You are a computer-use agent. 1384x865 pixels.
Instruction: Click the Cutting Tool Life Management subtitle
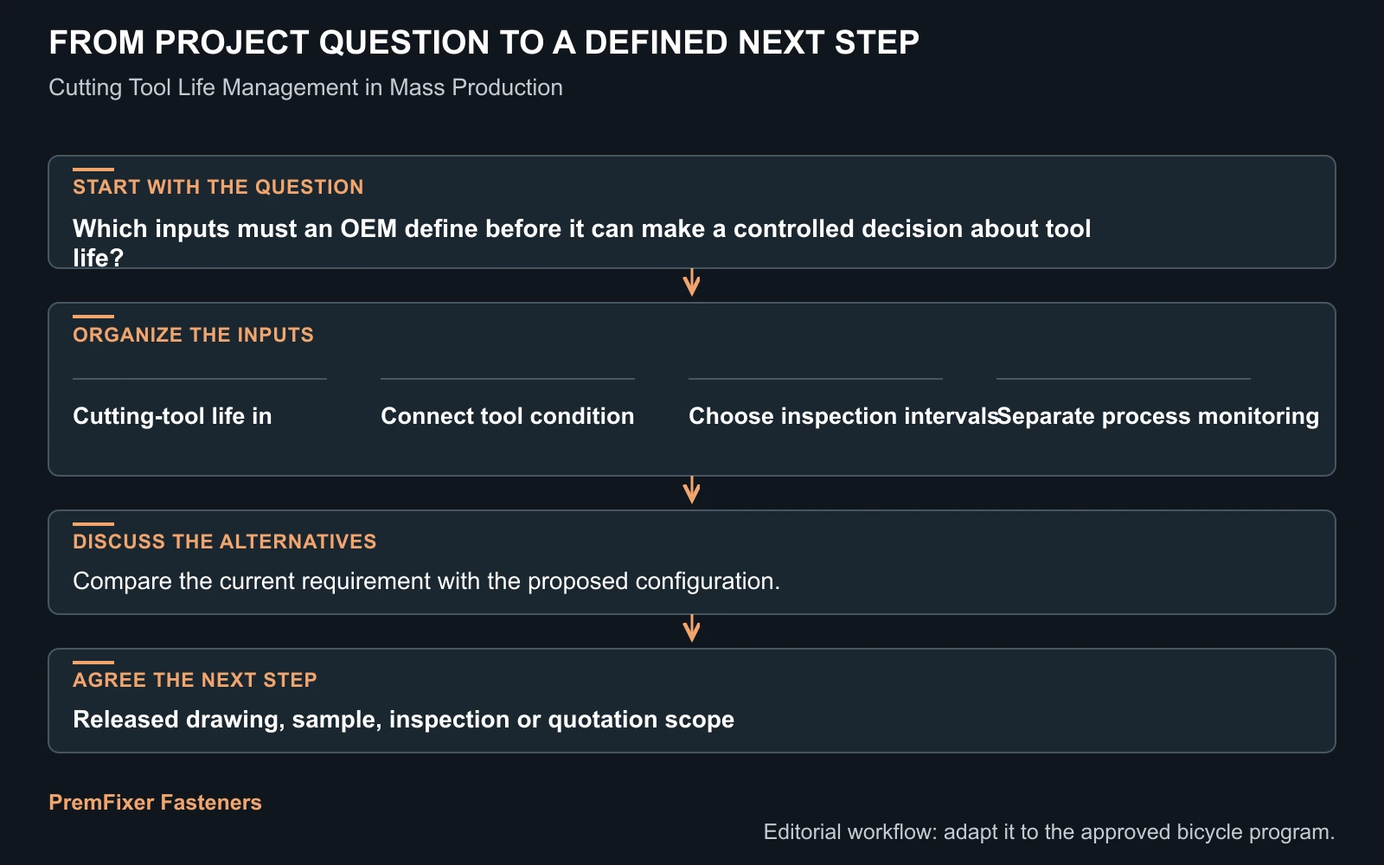coord(305,87)
